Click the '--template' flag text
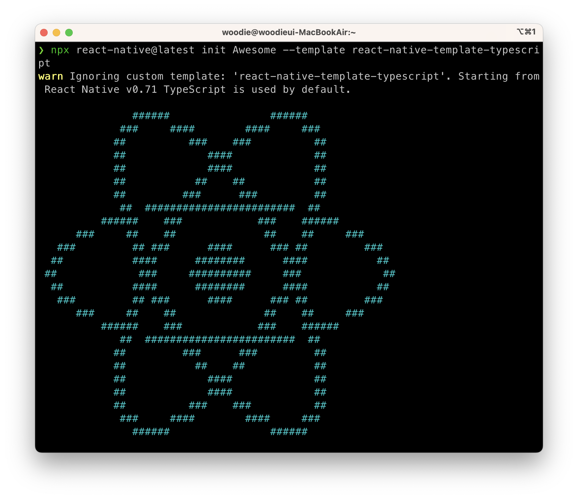 [x=314, y=50]
